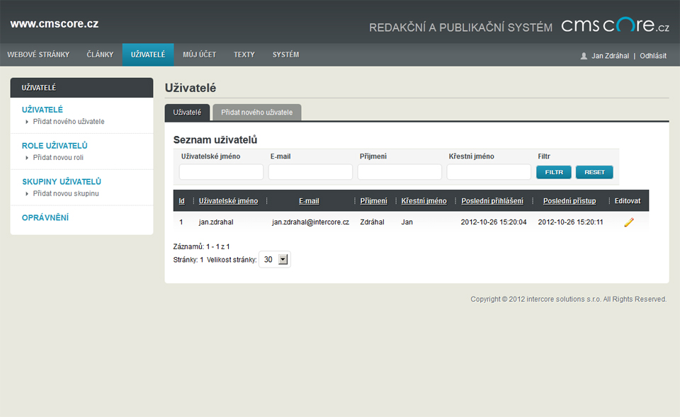The image size is (680, 417).
Task: Click Záznamů: 1 - 1 z 1 text
Action: pyautogui.click(x=201, y=246)
